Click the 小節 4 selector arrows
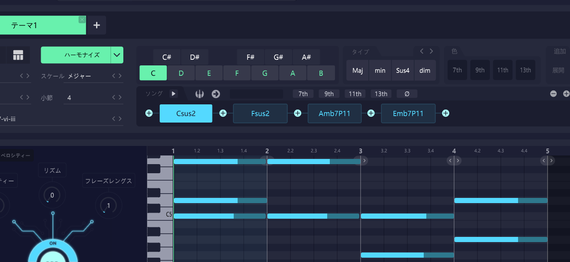 click(x=116, y=98)
